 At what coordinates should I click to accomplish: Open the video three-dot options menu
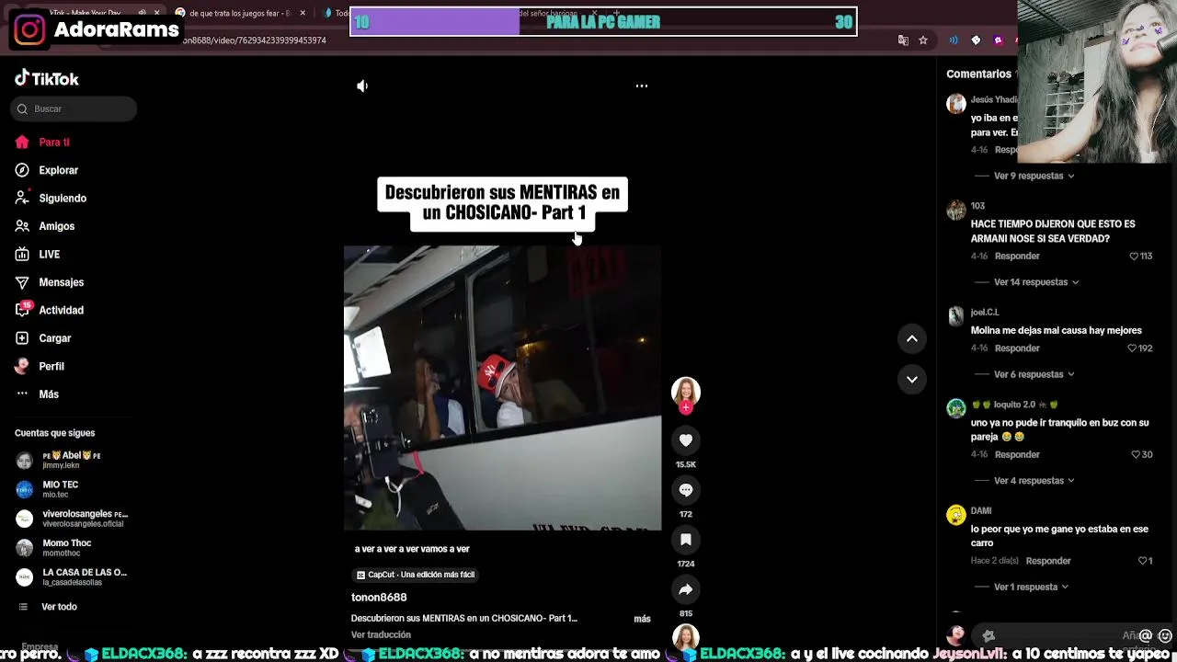(642, 86)
